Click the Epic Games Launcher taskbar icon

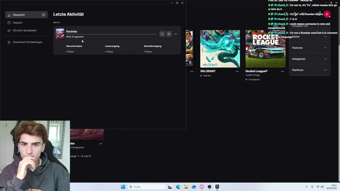tap(217, 187)
